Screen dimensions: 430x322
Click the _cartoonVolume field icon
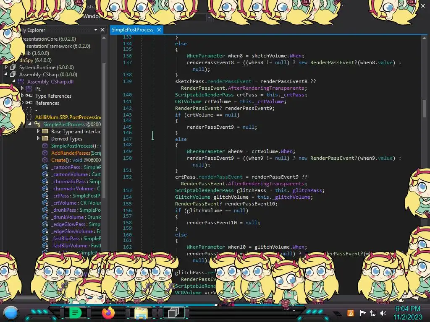(x=45, y=174)
